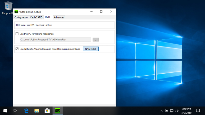
Task: Select the DVR tab
Action: [47, 17]
